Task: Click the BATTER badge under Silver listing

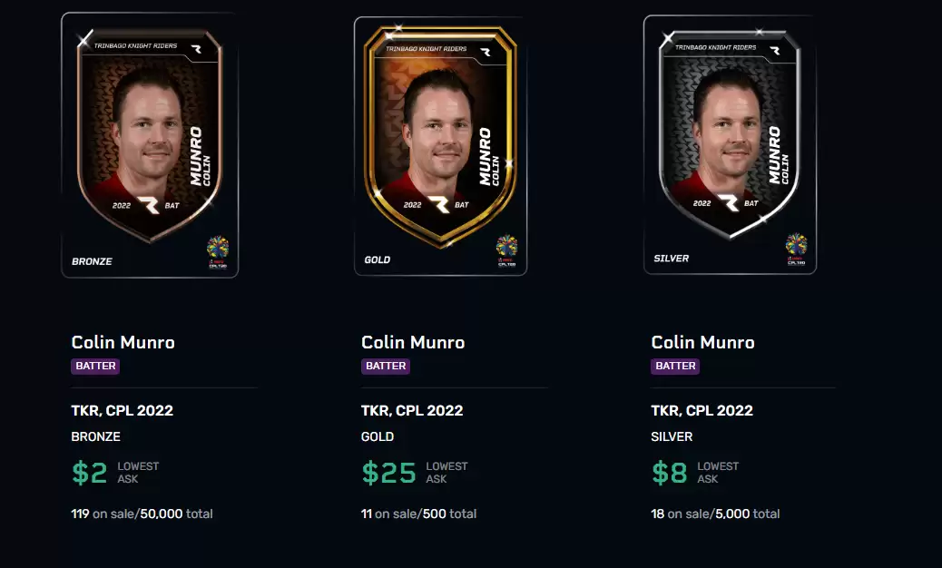Action: (x=675, y=367)
